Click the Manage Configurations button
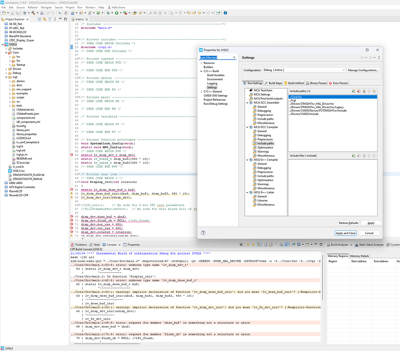The width and height of the screenshot is (400, 351). tap(363, 70)
